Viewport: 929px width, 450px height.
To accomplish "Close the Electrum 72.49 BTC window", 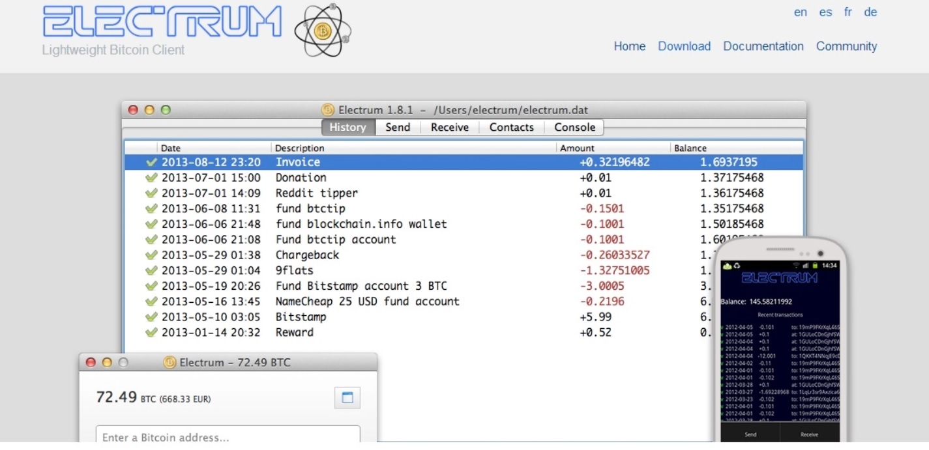I will tap(91, 363).
